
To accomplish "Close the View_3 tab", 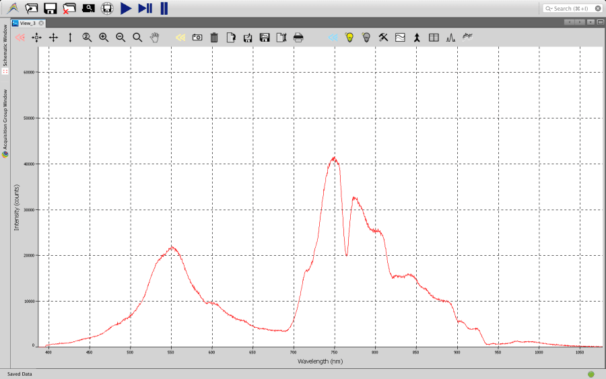I will pos(41,23).
